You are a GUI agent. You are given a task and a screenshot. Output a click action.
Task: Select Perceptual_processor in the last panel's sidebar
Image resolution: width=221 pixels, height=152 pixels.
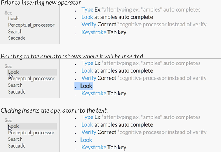pyautogui.click(x=31, y=133)
